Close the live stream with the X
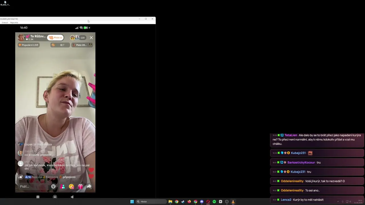Viewport: 365px width, 205px height. tap(91, 38)
